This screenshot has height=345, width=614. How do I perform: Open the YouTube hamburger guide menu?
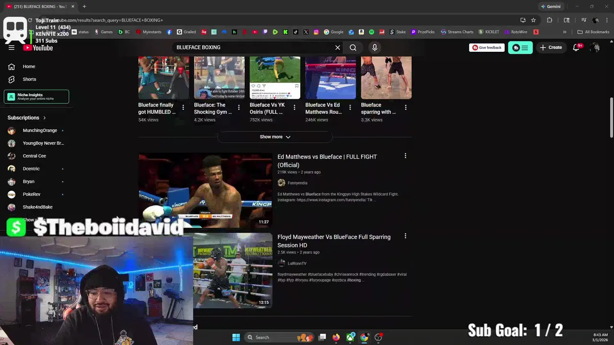coord(12,47)
